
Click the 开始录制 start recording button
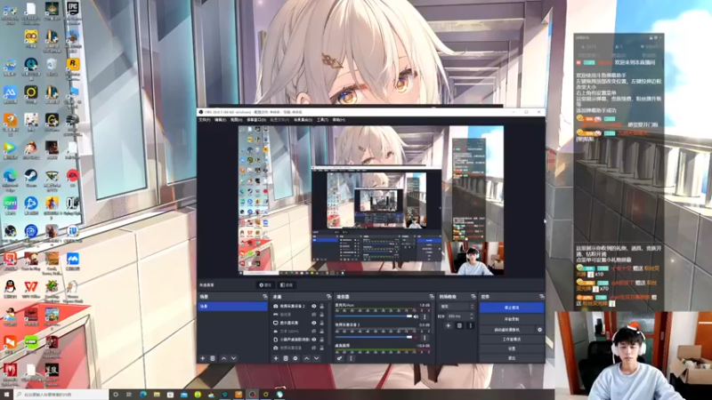click(512, 319)
